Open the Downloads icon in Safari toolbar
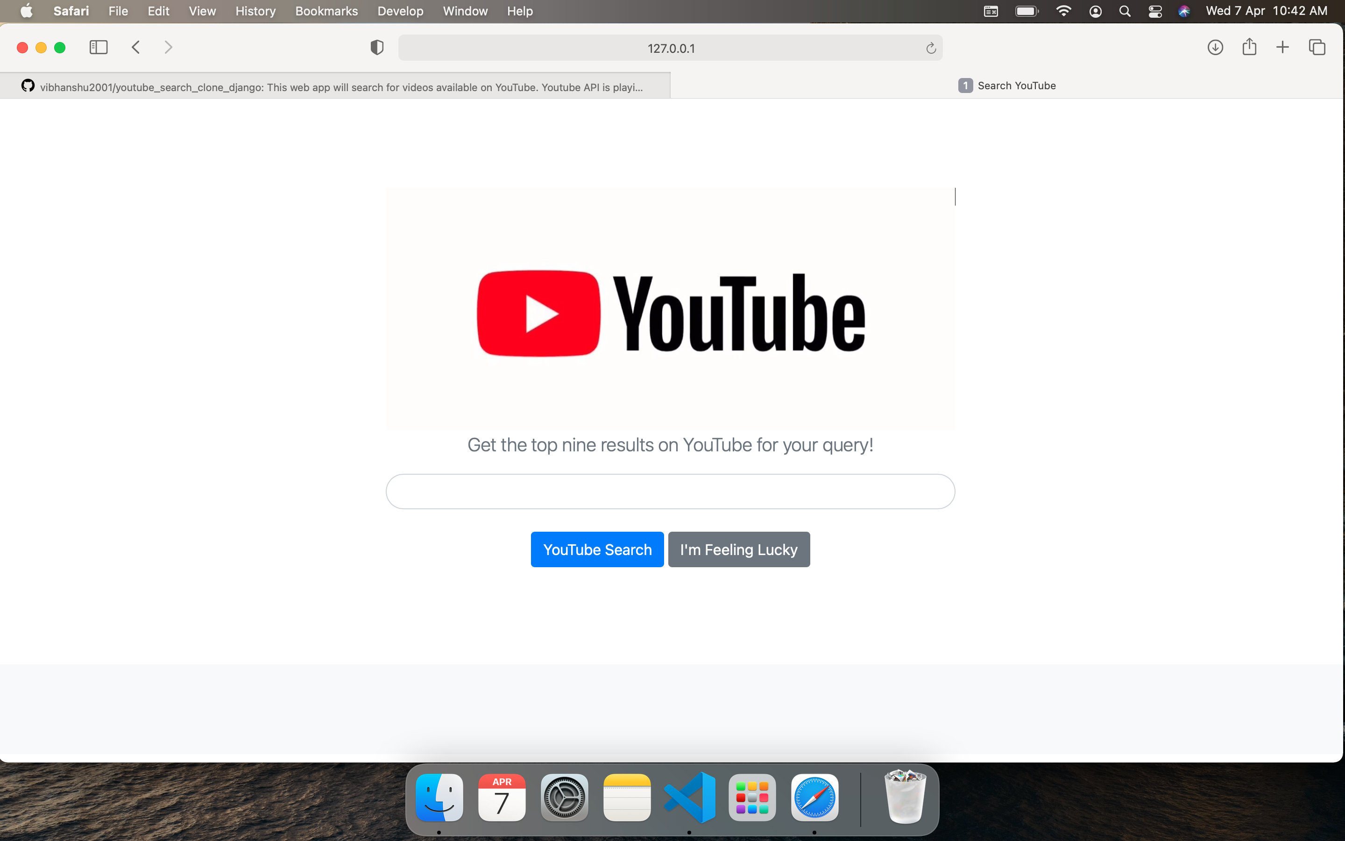1345x841 pixels. tap(1215, 47)
